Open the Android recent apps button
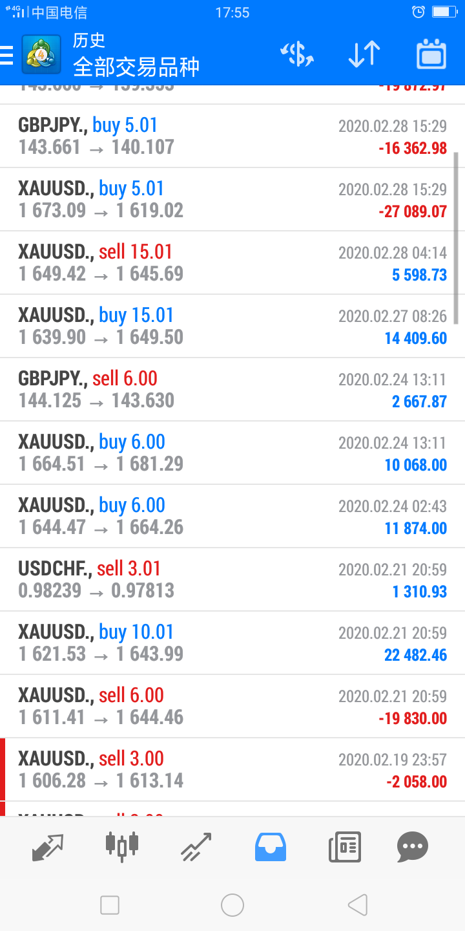Image resolution: width=465 pixels, height=931 pixels. click(110, 904)
